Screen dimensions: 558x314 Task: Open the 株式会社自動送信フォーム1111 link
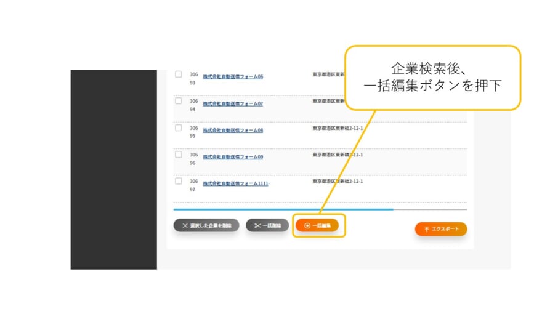(236, 183)
